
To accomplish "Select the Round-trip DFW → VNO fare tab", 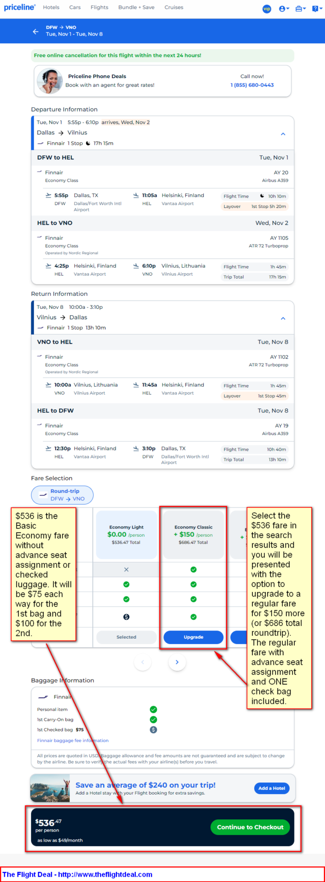I will [x=62, y=495].
